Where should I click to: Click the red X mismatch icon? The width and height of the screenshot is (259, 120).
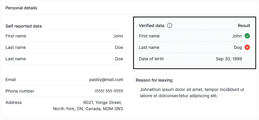247,47
